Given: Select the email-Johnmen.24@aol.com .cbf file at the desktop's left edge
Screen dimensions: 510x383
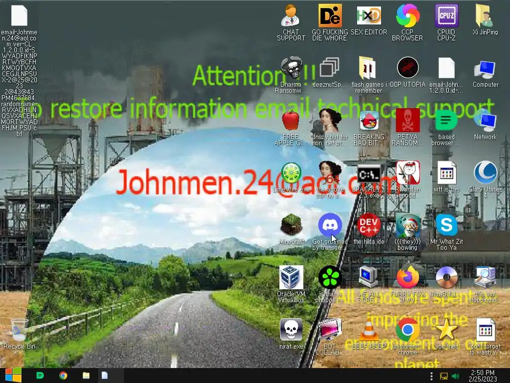Looking at the screenshot, I should click(x=19, y=70).
